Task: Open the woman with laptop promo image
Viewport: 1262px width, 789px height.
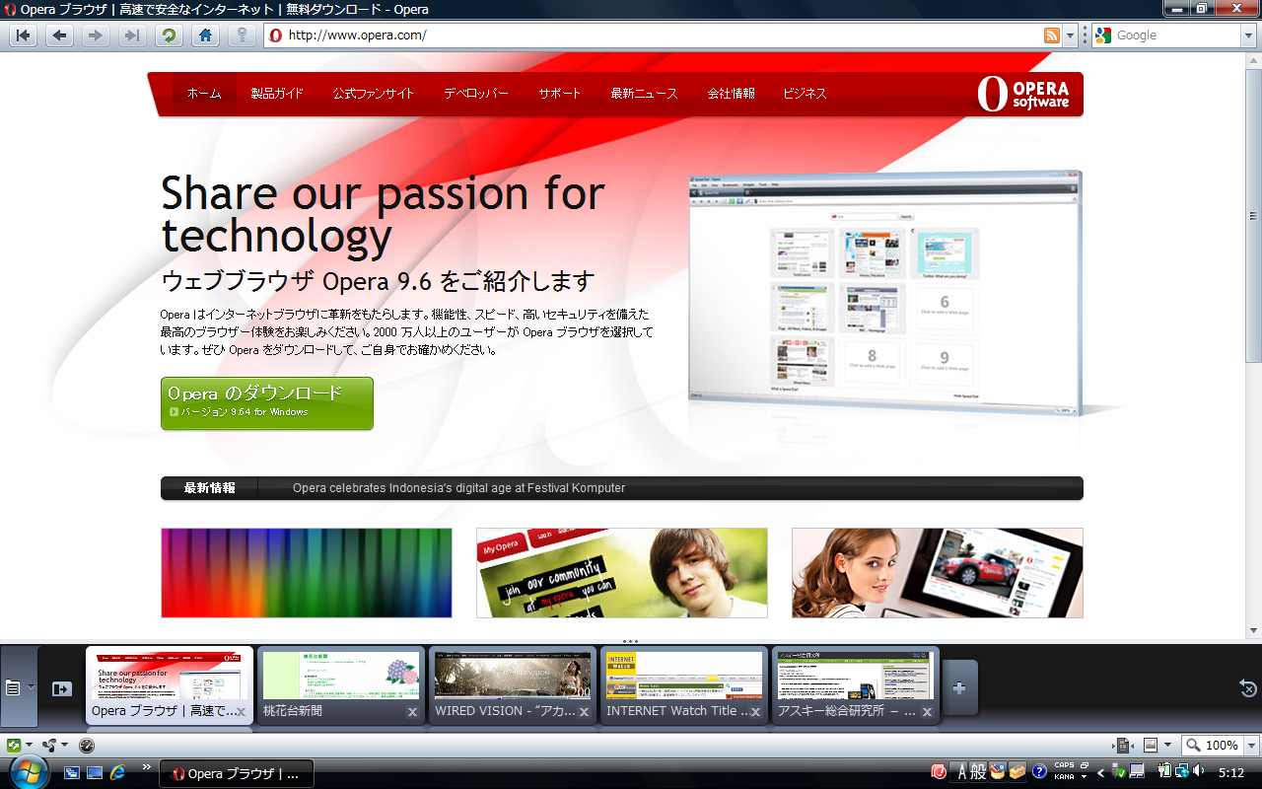Action: pos(938,573)
